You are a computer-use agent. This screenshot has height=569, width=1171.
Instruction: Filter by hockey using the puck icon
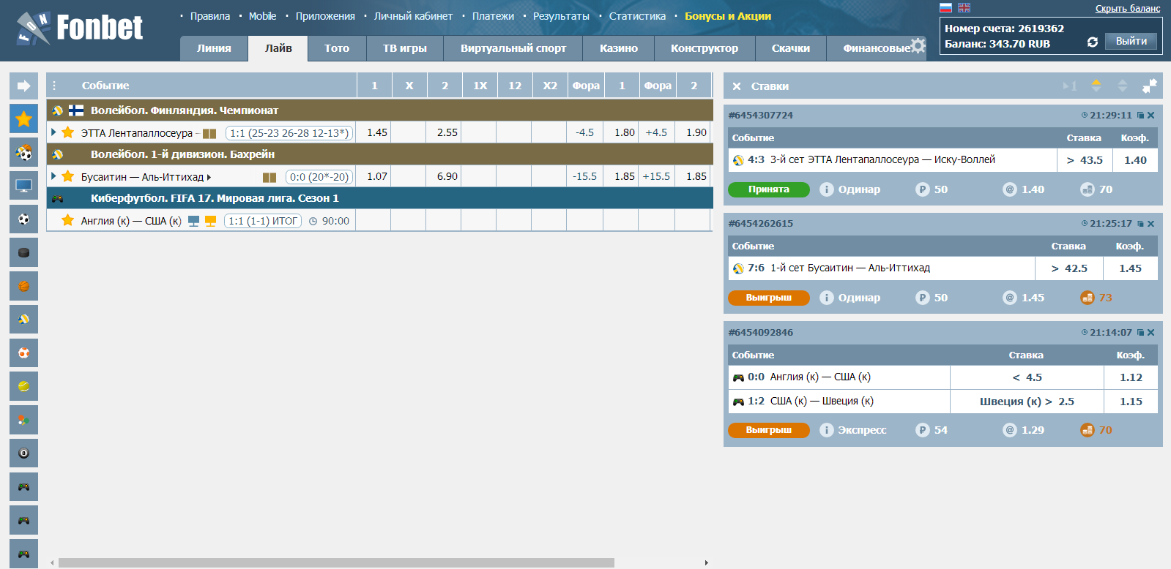click(23, 252)
